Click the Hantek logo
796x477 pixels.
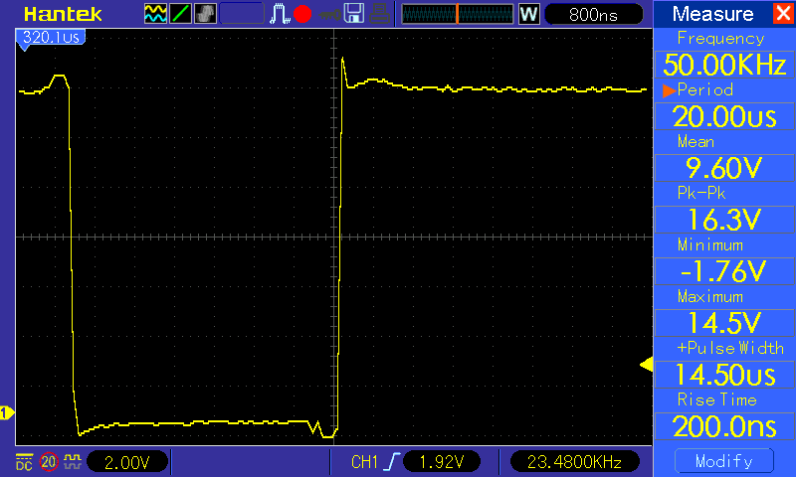pyautogui.click(x=63, y=14)
